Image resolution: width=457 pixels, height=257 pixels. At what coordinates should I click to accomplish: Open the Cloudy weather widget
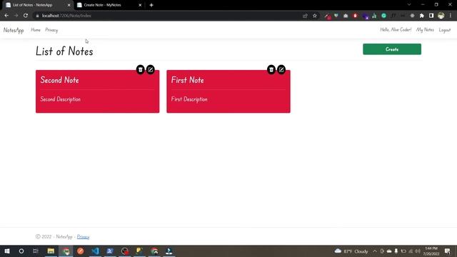pos(351,251)
